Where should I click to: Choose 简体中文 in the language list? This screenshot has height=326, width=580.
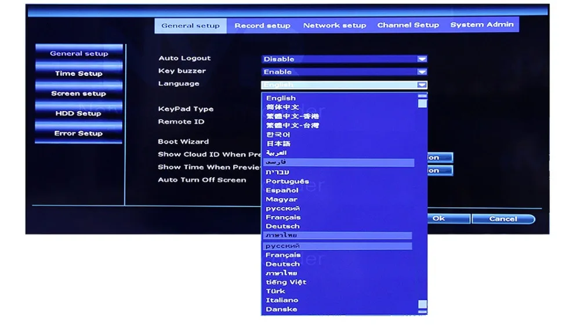tap(282, 107)
